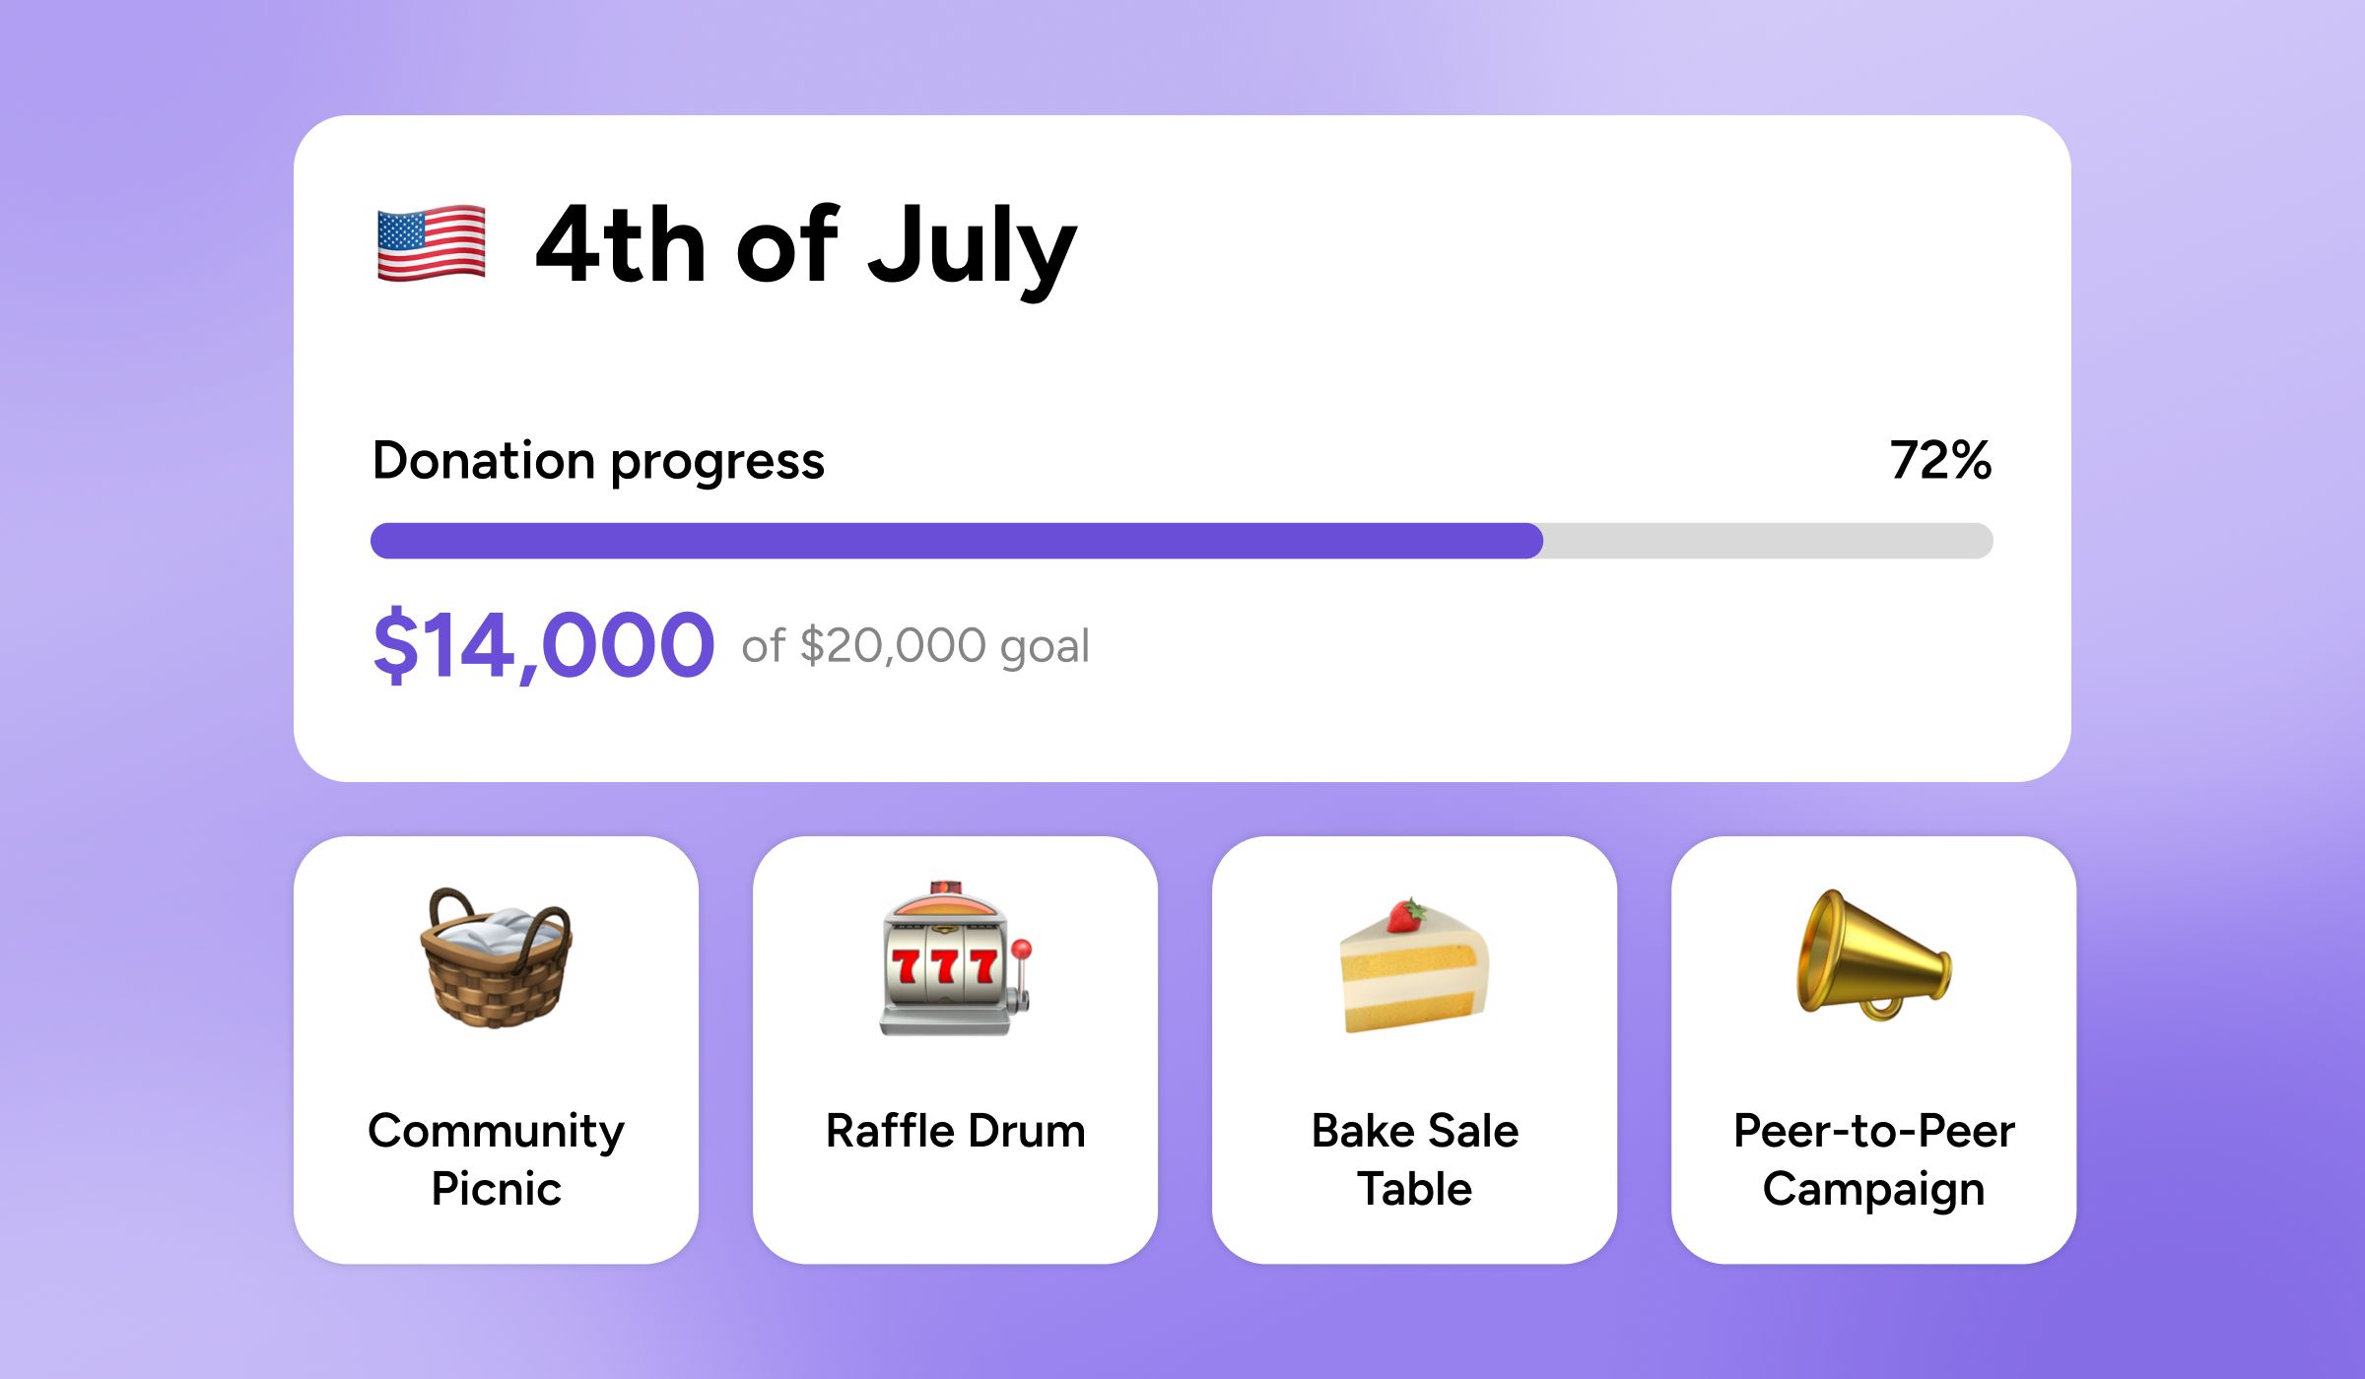Viewport: 2365px width, 1379px height.
Task: Click the unfilled gray part of progress bar
Action: pos(1768,541)
